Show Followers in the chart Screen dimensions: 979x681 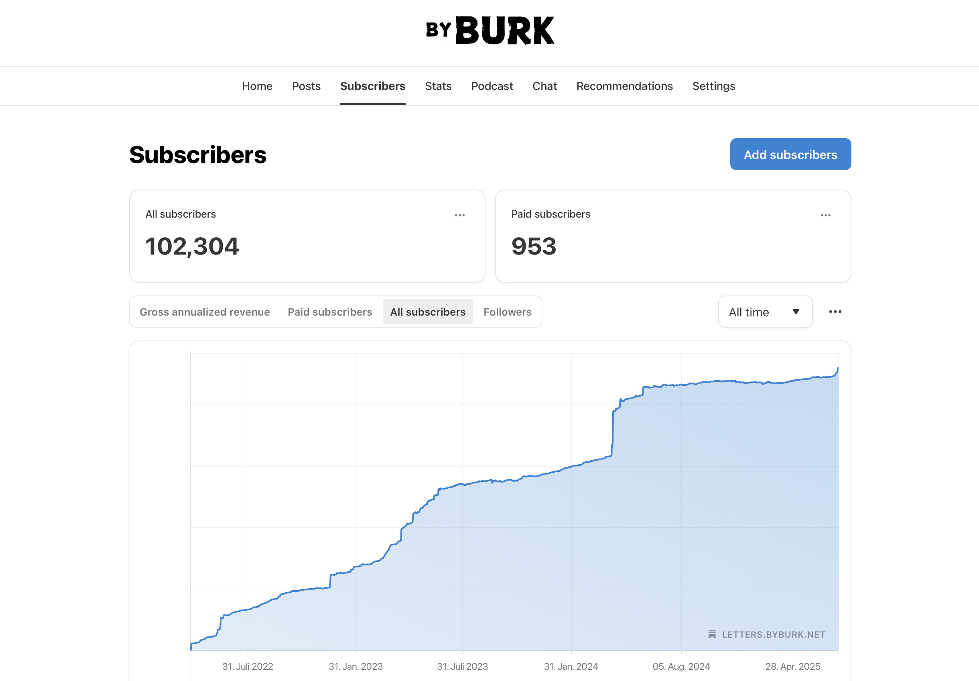coord(508,312)
